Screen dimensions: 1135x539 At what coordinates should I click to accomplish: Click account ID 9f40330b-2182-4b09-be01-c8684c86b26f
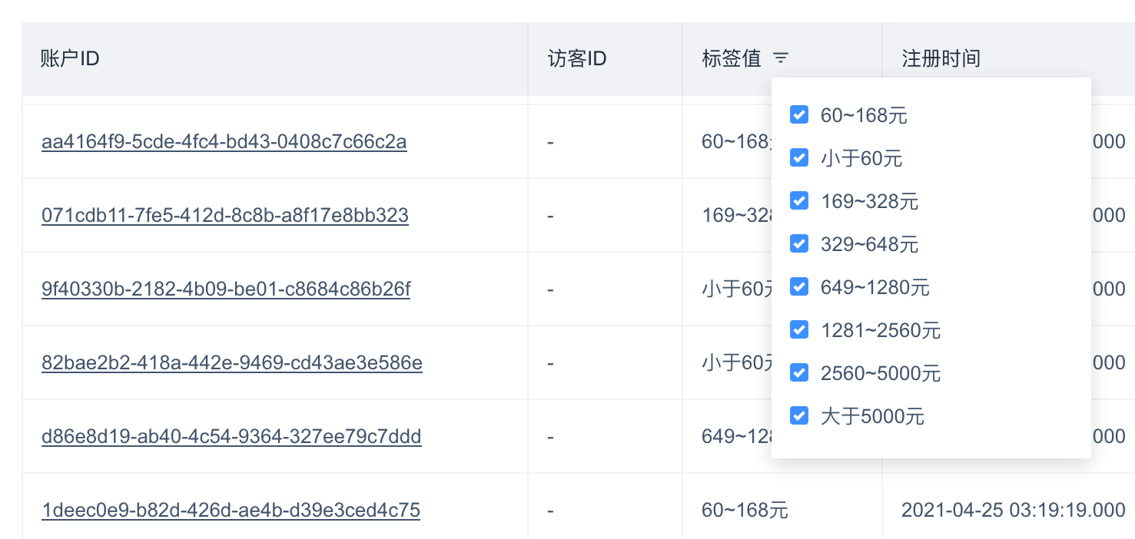click(x=225, y=289)
